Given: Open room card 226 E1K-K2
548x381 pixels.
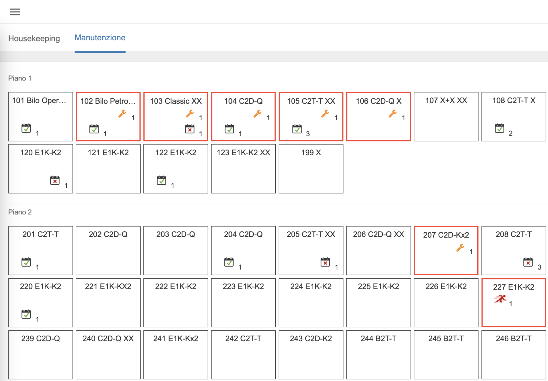Looking at the screenshot, I should pyautogui.click(x=446, y=303).
